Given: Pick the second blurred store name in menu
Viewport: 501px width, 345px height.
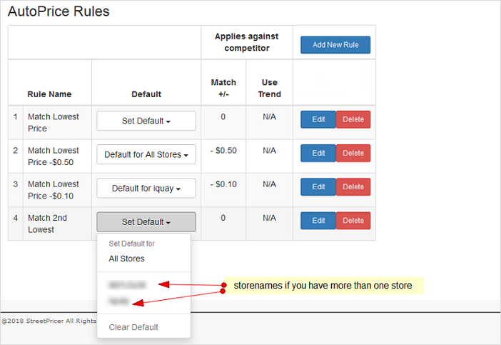Looking at the screenshot, I should pos(119,301).
